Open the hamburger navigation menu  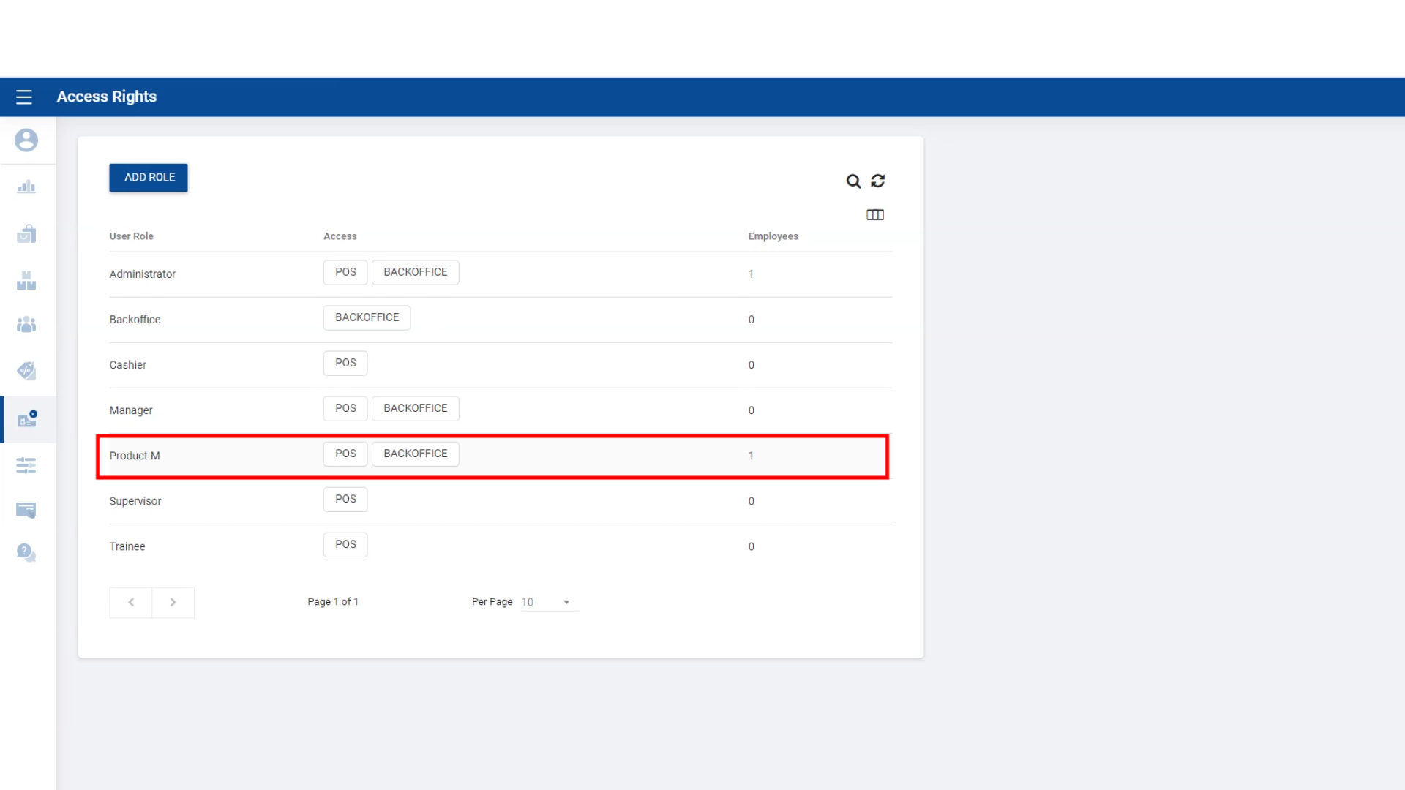coord(24,97)
